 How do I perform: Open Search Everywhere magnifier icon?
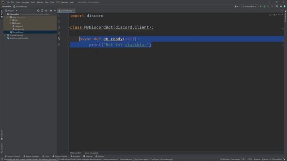pyautogui.click(x=277, y=6)
